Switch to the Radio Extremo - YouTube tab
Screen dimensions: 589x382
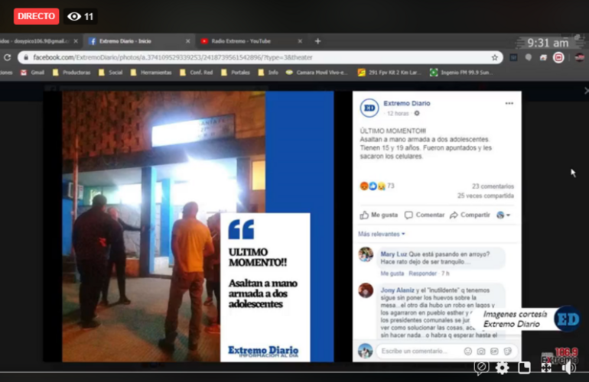[251, 41]
